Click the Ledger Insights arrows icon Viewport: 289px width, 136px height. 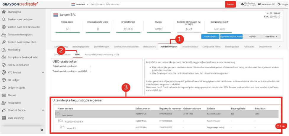tap(4, 87)
